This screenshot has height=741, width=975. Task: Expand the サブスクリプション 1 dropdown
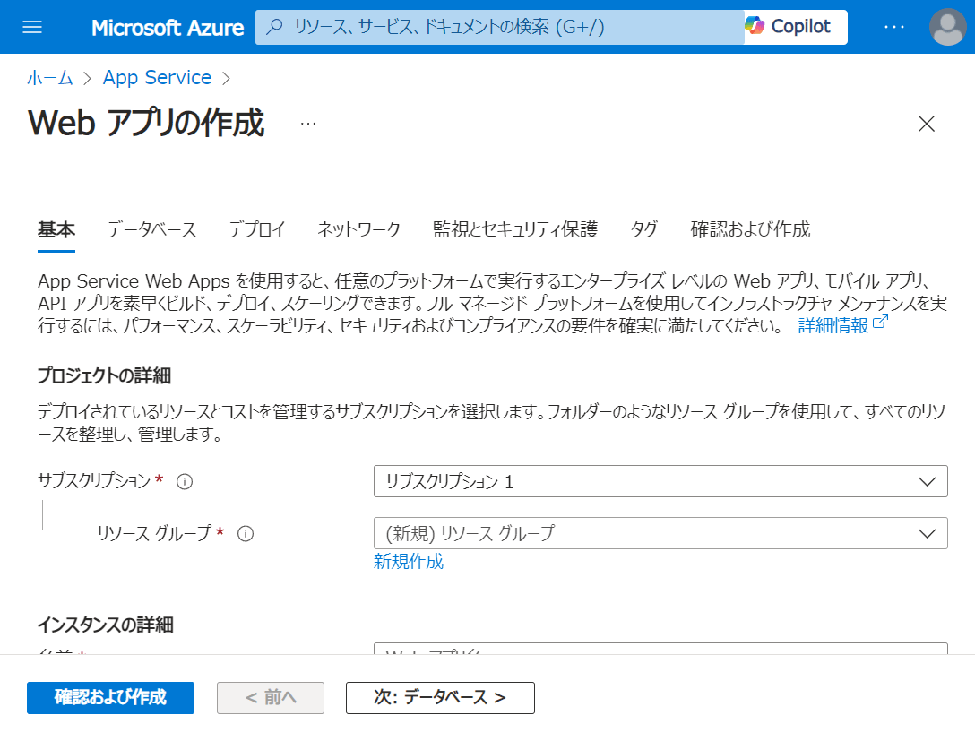pos(660,481)
